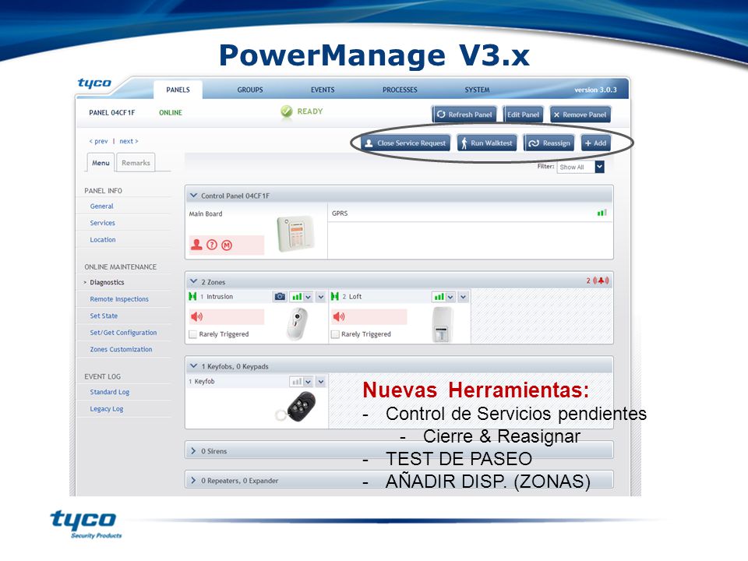Click the green status icon beside Loft

coord(335,296)
